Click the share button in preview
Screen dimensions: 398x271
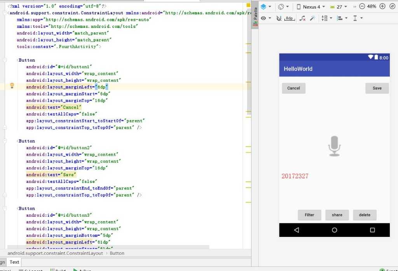[337, 215]
